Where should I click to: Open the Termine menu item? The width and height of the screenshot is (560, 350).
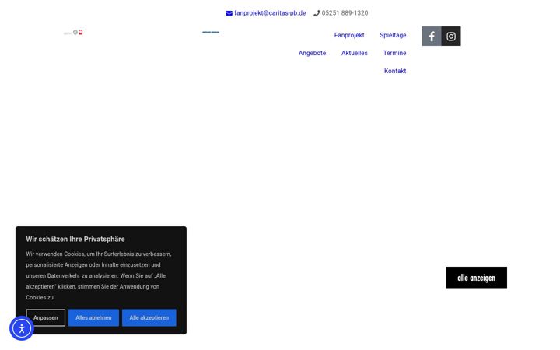coord(394,53)
